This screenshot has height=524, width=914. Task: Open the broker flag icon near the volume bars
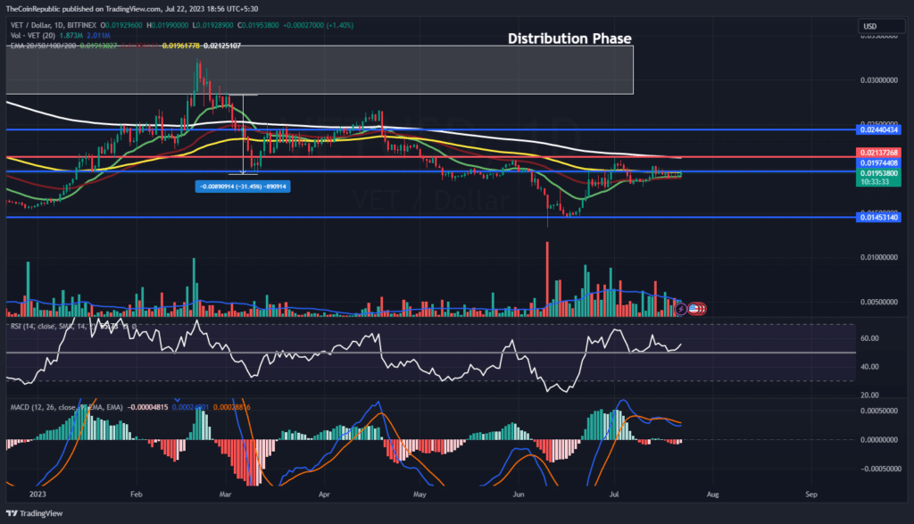click(696, 308)
